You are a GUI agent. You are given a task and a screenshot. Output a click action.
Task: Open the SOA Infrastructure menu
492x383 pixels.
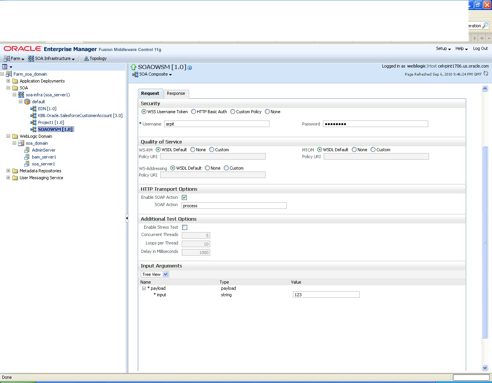tap(51, 59)
